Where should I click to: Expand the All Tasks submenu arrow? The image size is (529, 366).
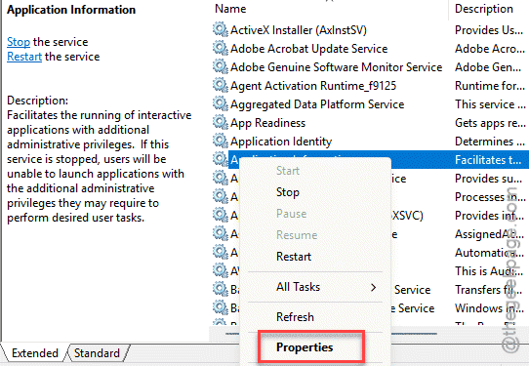pos(373,287)
